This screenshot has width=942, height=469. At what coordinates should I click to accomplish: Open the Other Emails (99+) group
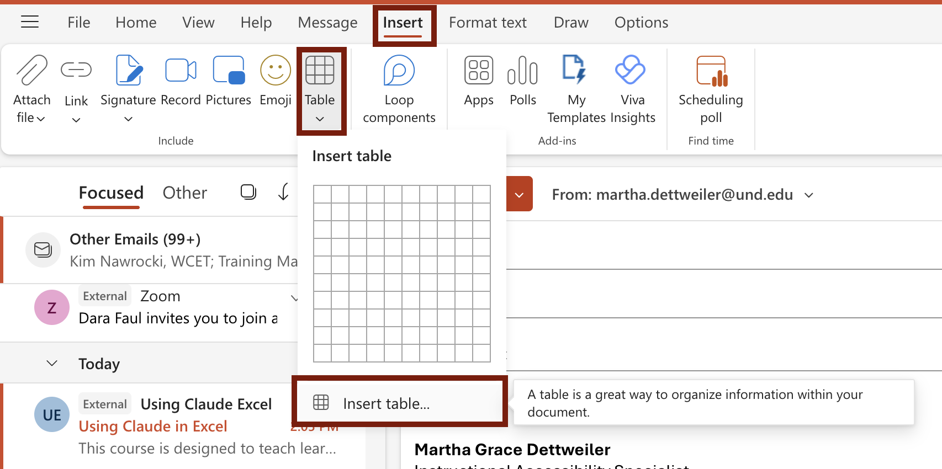150,250
